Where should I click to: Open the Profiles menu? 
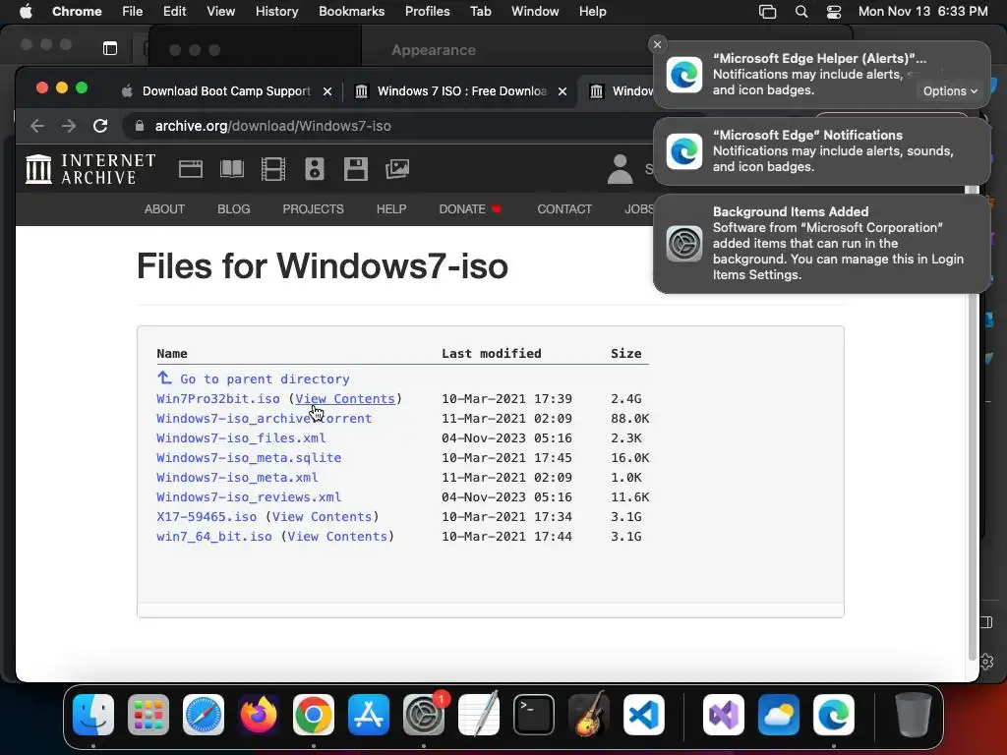pyautogui.click(x=427, y=12)
